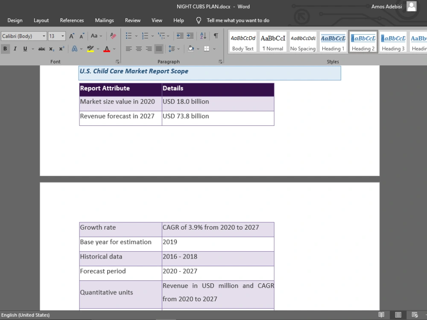The height and width of the screenshot is (320, 427).
Task: Decrease paragraph indent
Action: coord(180,36)
